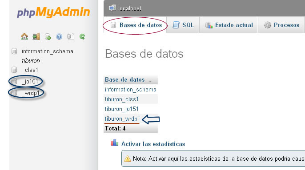Click the warning triangle icon in note
The height and width of the screenshot is (170, 305).
(x=128, y=158)
